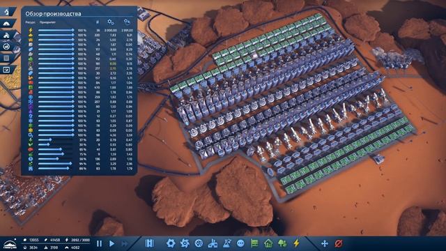Open the yellow lightning power category
Screen dimensions: 446x251
[296, 243]
